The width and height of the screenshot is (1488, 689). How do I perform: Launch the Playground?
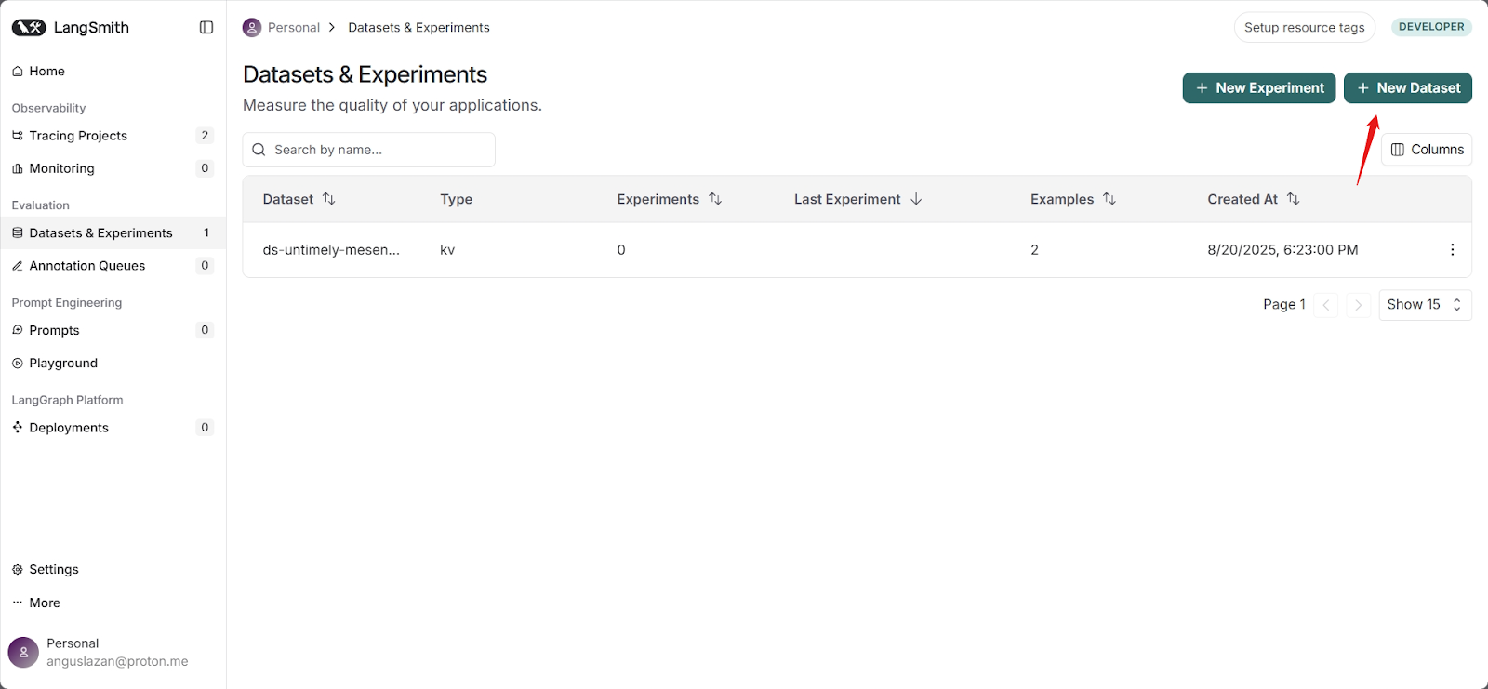[x=113, y=363]
